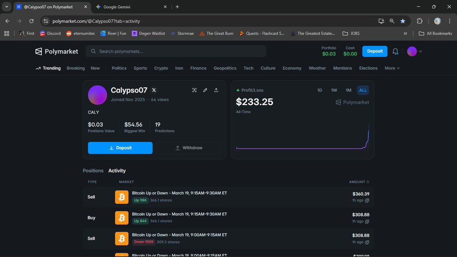Screen dimensions: 457x257
Task: Open a new browser tab
Action: coord(177,7)
